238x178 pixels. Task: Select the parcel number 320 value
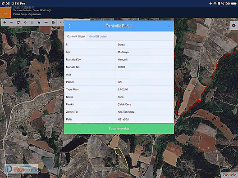[145, 82]
